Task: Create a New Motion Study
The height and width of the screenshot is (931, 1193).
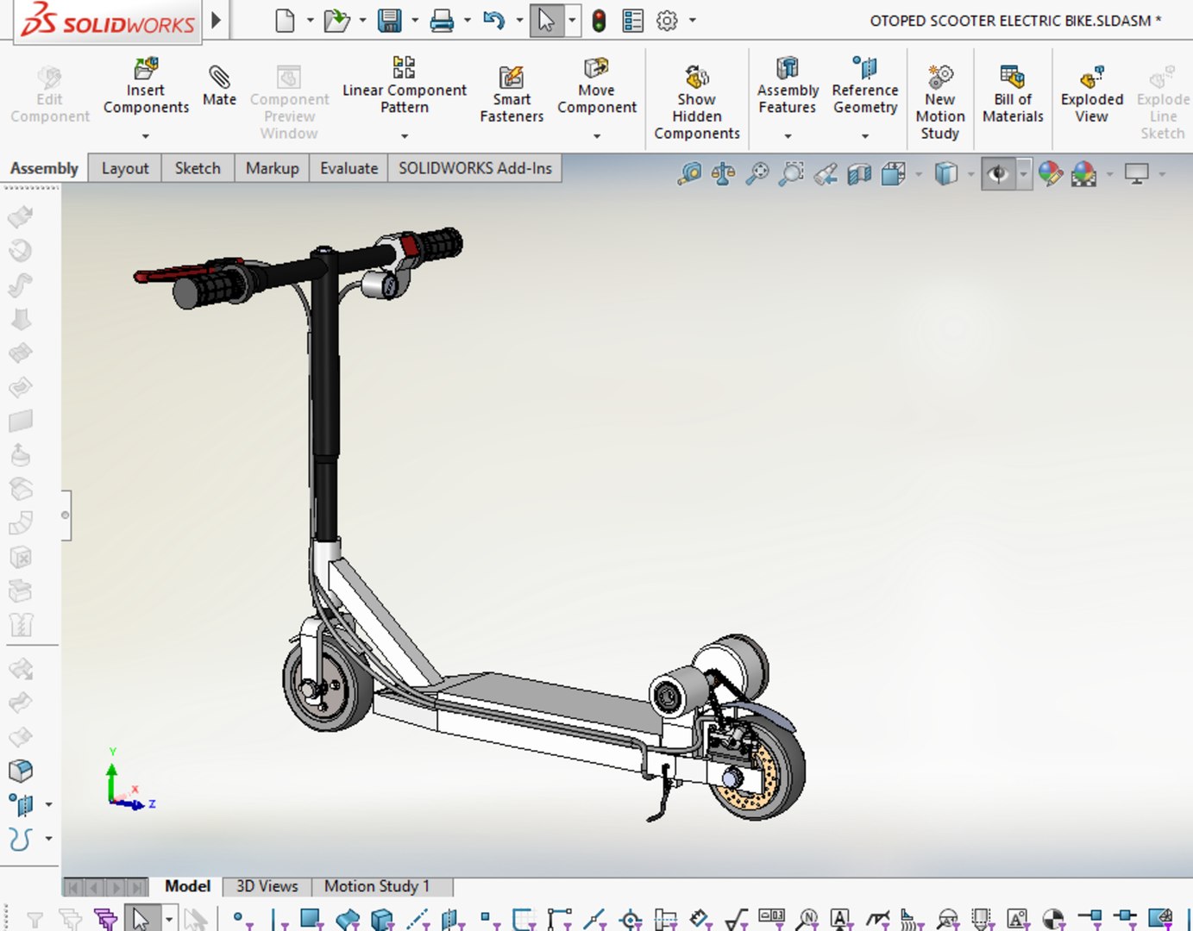Action: [940, 103]
